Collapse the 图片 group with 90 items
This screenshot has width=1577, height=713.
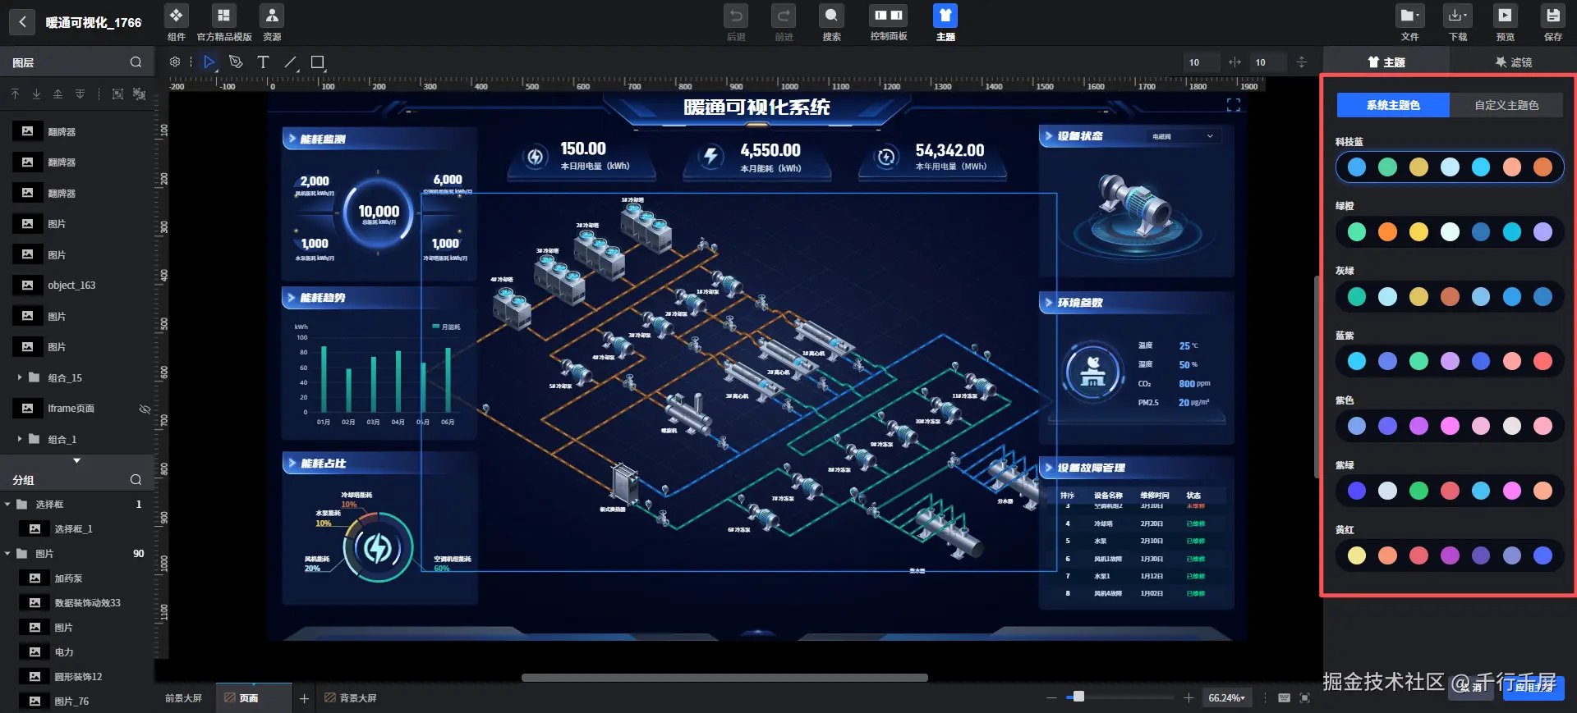click(x=7, y=554)
